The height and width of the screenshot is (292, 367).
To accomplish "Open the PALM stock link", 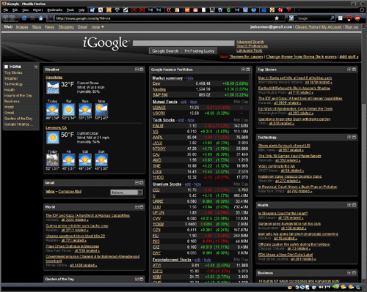I will pos(158,126).
